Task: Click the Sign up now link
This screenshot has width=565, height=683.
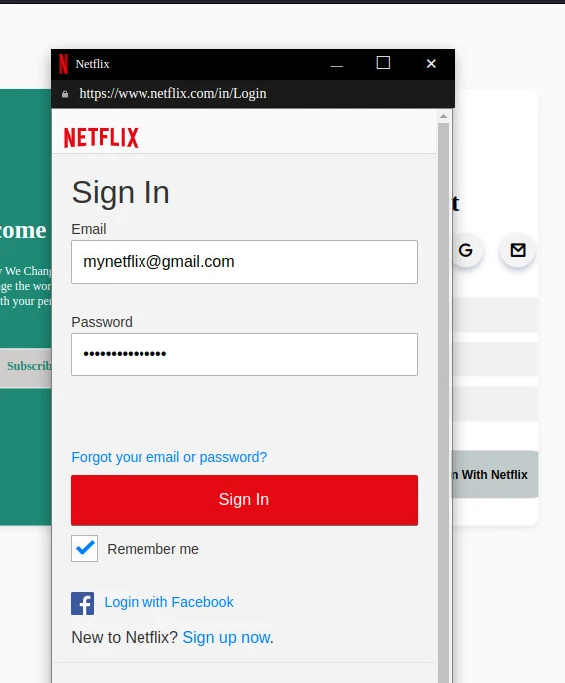Action: (x=227, y=637)
